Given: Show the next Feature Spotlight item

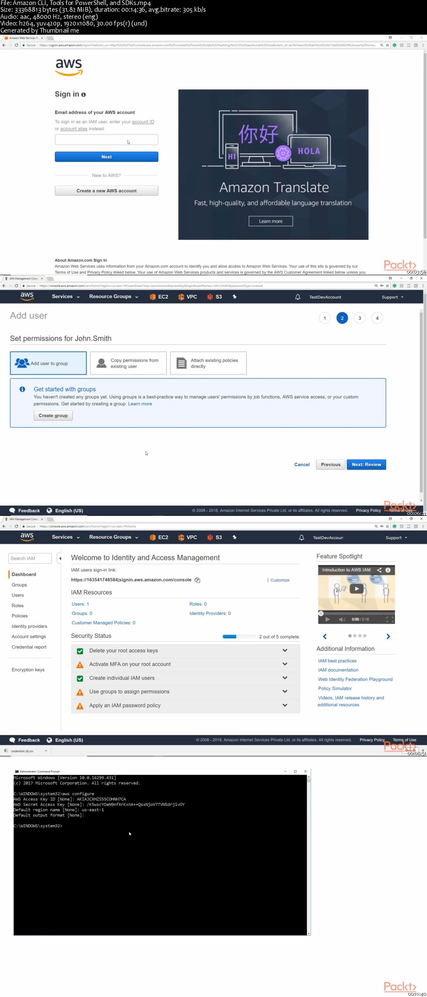Looking at the screenshot, I should (x=388, y=637).
